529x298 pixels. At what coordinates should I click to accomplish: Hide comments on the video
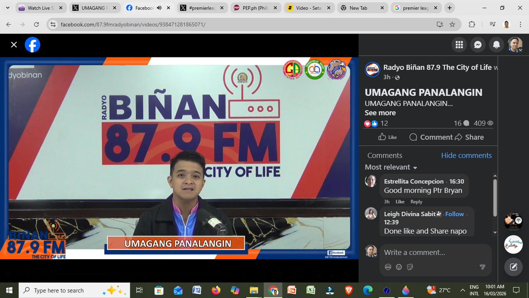tap(466, 155)
